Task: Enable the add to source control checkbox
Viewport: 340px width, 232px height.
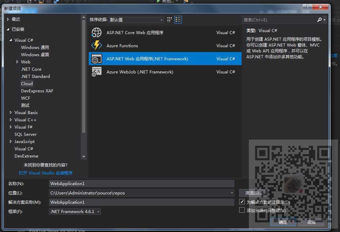Action: click(x=242, y=210)
